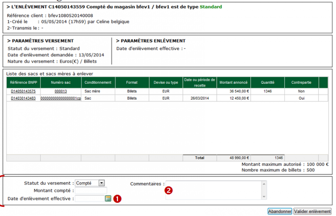Open the reference link D14030143483
Screen dimensions: 336x216
click(24, 99)
